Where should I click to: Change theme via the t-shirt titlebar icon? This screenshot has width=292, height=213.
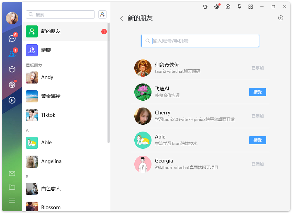[205, 7]
